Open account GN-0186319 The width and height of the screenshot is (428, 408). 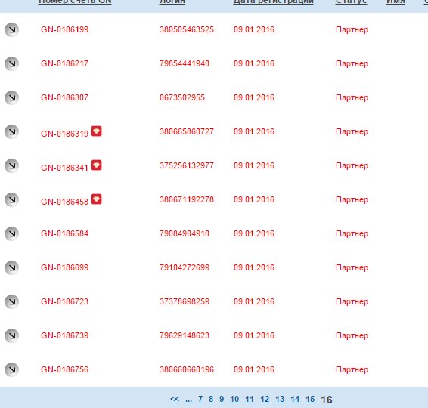tap(65, 134)
